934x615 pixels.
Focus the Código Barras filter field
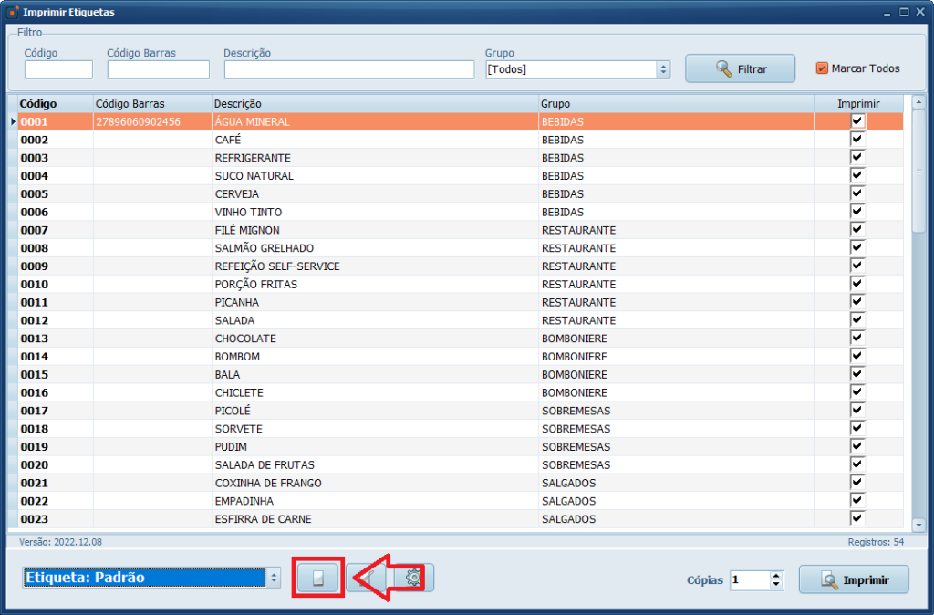tap(158, 70)
